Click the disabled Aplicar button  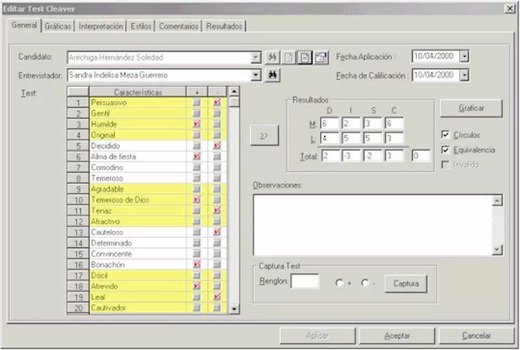tap(318, 336)
